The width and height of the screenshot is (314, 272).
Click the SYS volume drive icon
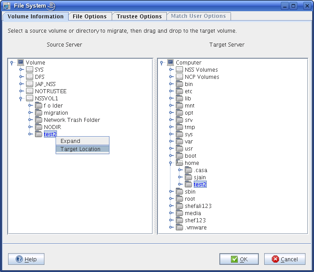[30, 70]
